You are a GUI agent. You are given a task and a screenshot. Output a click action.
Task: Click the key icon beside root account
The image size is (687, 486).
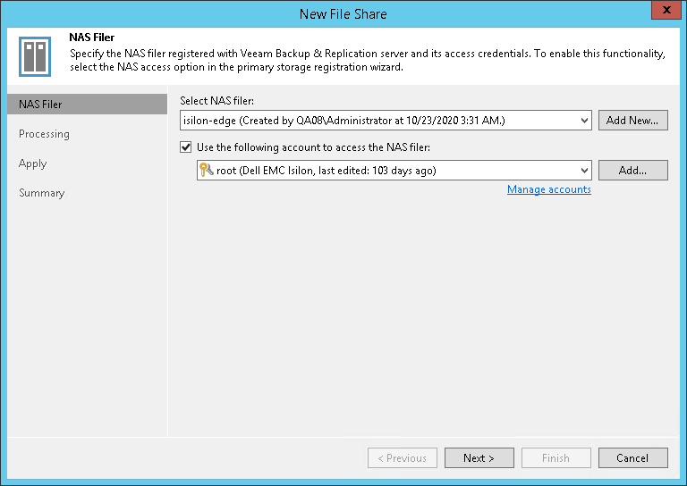pos(207,170)
